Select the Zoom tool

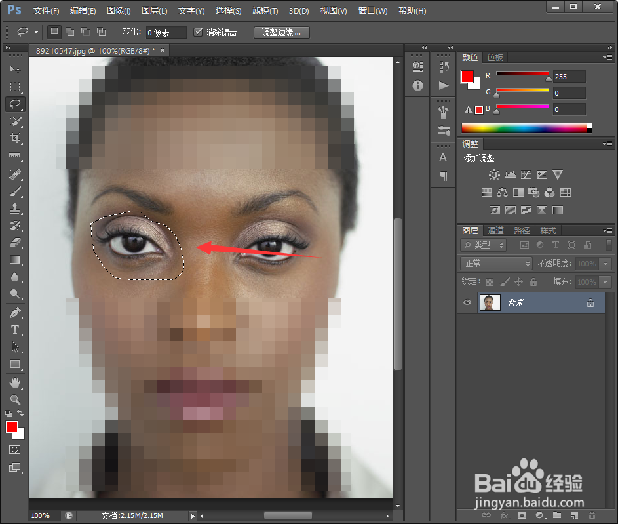pos(15,400)
